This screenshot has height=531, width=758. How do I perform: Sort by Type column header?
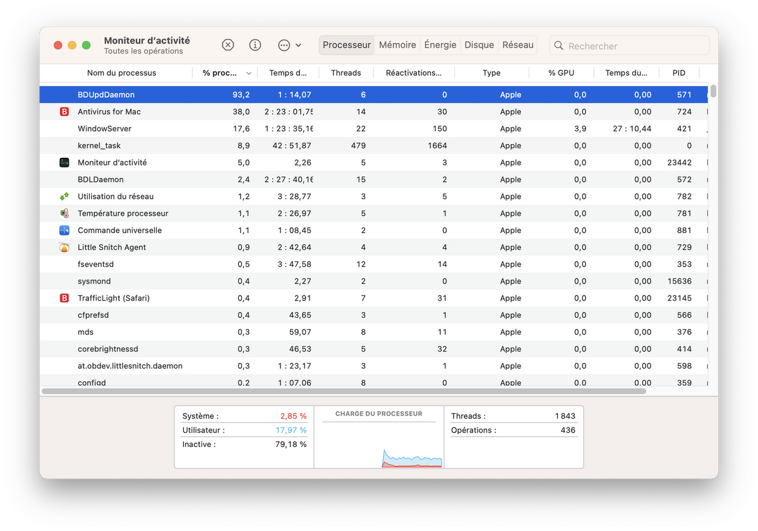[x=491, y=73]
